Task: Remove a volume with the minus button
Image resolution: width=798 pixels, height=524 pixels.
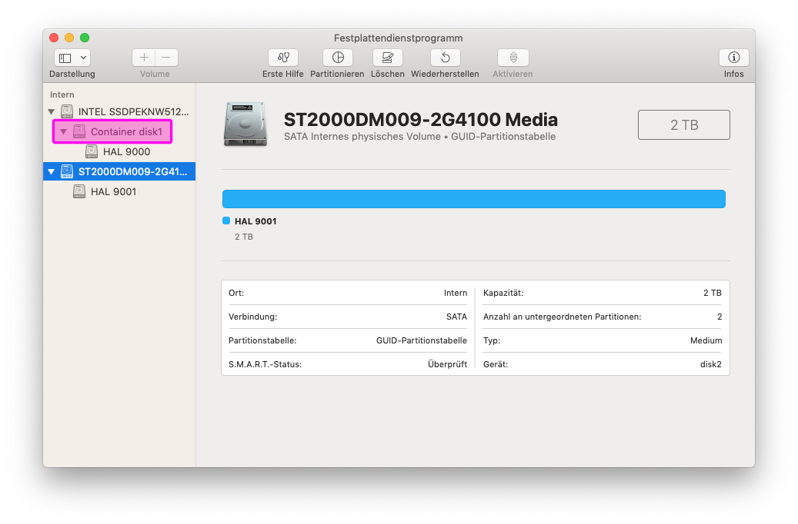Action: click(x=166, y=58)
